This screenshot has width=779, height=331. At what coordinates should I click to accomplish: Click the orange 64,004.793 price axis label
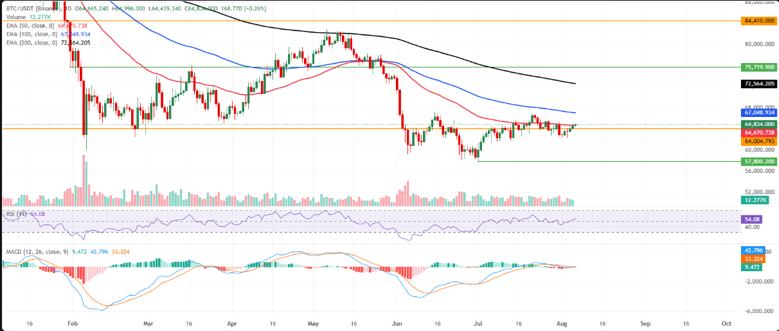click(x=758, y=141)
